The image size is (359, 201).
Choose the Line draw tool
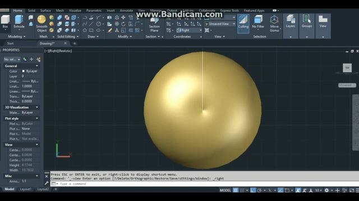[x=91, y=24]
